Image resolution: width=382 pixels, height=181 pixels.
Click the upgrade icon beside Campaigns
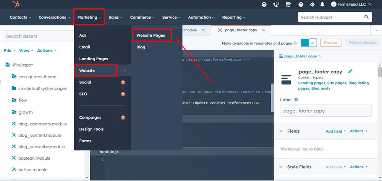click(123, 118)
